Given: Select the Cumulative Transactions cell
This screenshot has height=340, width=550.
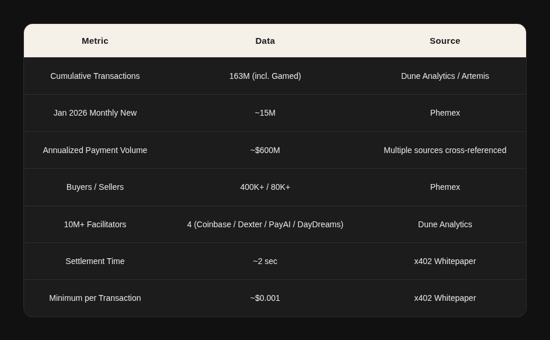Looking at the screenshot, I should click(95, 76).
